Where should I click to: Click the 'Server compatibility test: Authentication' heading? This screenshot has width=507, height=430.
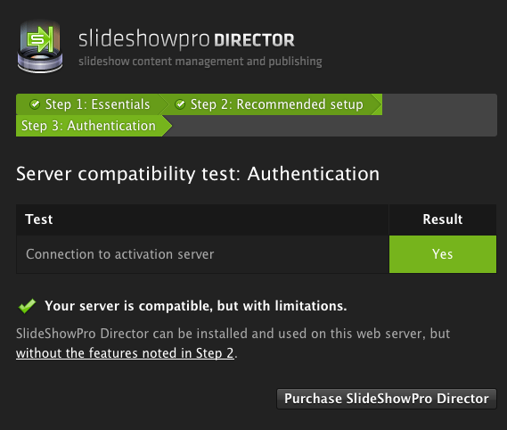point(198,174)
